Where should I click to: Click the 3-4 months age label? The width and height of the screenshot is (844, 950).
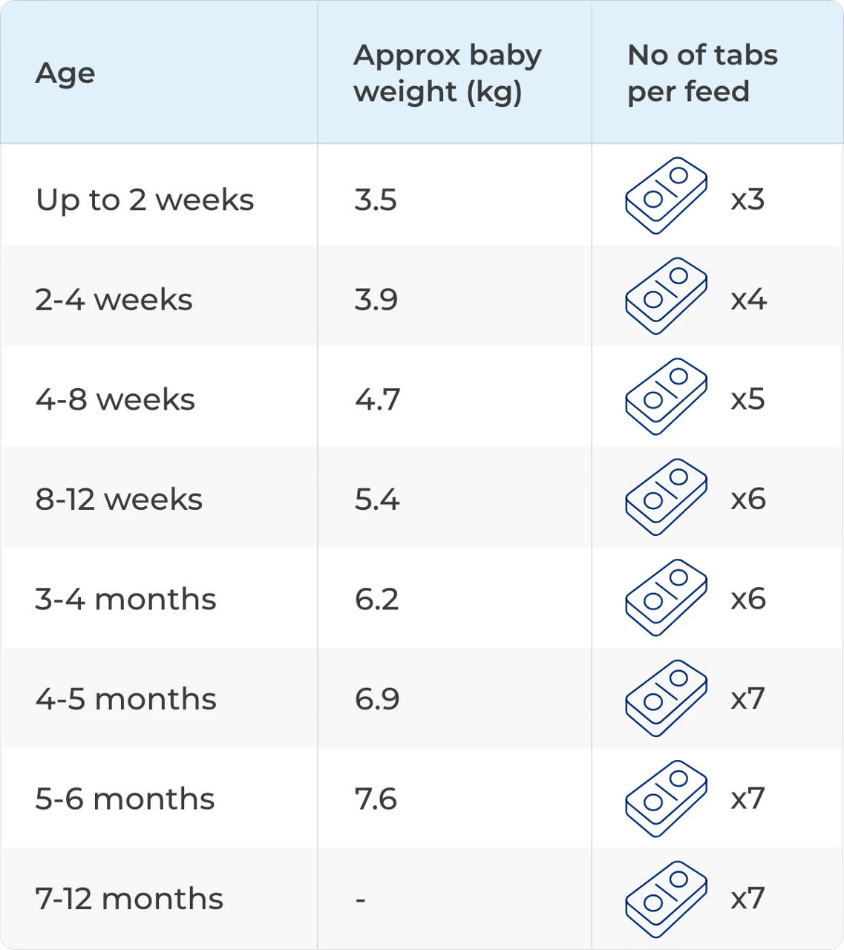pos(125,600)
